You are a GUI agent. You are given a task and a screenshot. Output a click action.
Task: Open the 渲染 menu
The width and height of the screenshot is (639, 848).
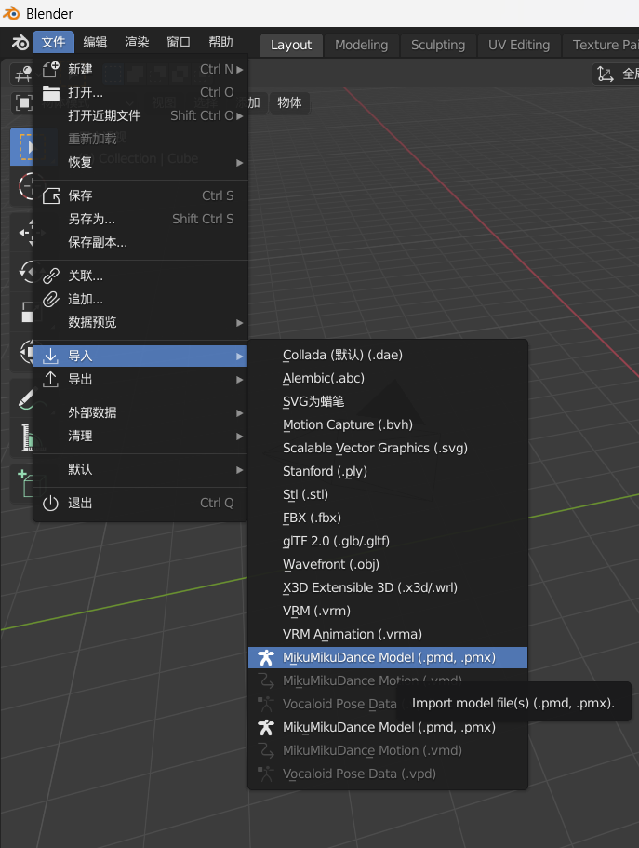pyautogui.click(x=137, y=42)
